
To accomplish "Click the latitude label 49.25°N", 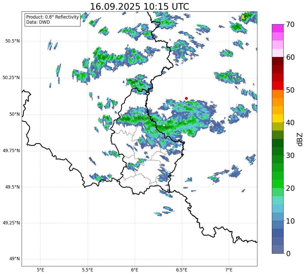I will click(11, 223).
